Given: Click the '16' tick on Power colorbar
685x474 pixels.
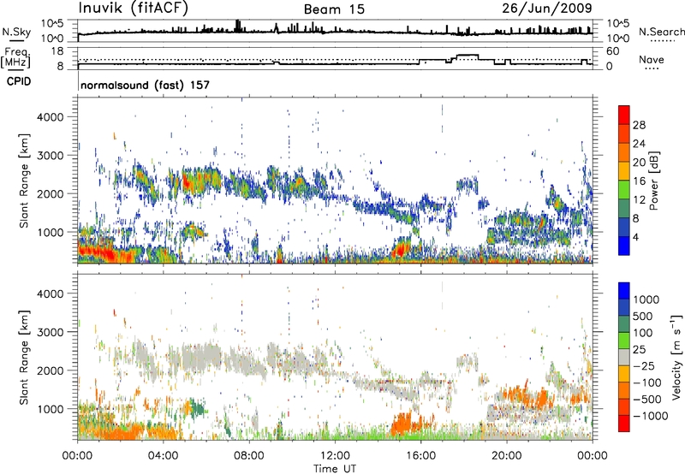Looking at the screenshot, I should pyautogui.click(x=639, y=181).
